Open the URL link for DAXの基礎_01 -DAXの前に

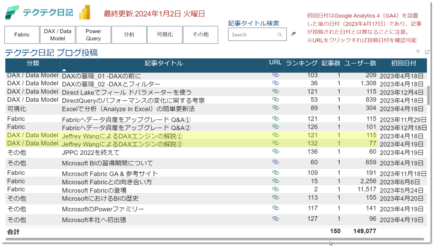click(x=276, y=75)
